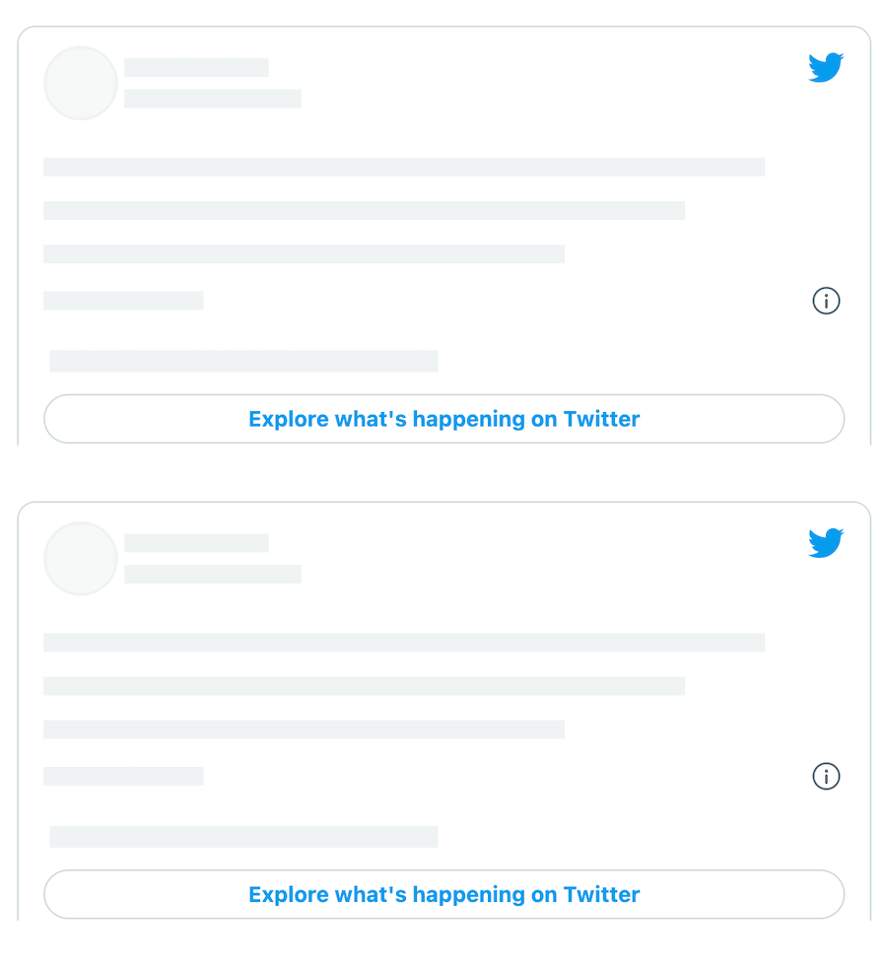Click the longest tweet text line in the top card
The height and width of the screenshot is (965, 887).
point(404,168)
